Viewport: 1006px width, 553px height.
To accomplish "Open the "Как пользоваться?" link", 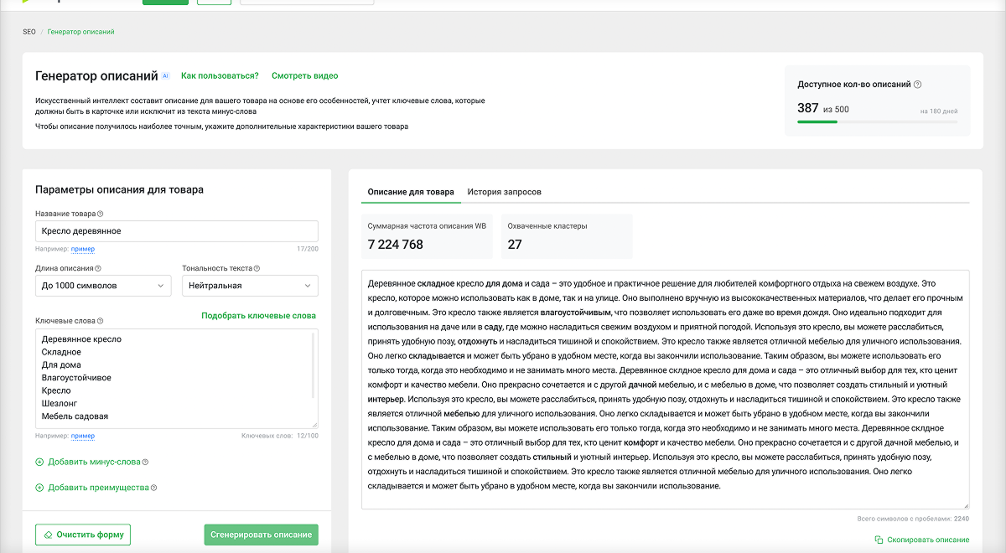I will (x=220, y=75).
